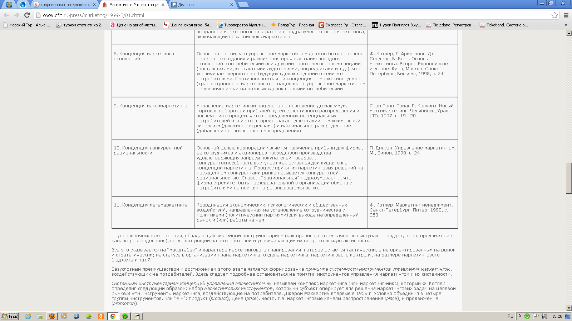
Task: Click the vertical scrollbar thumb
Action: click(x=569, y=178)
